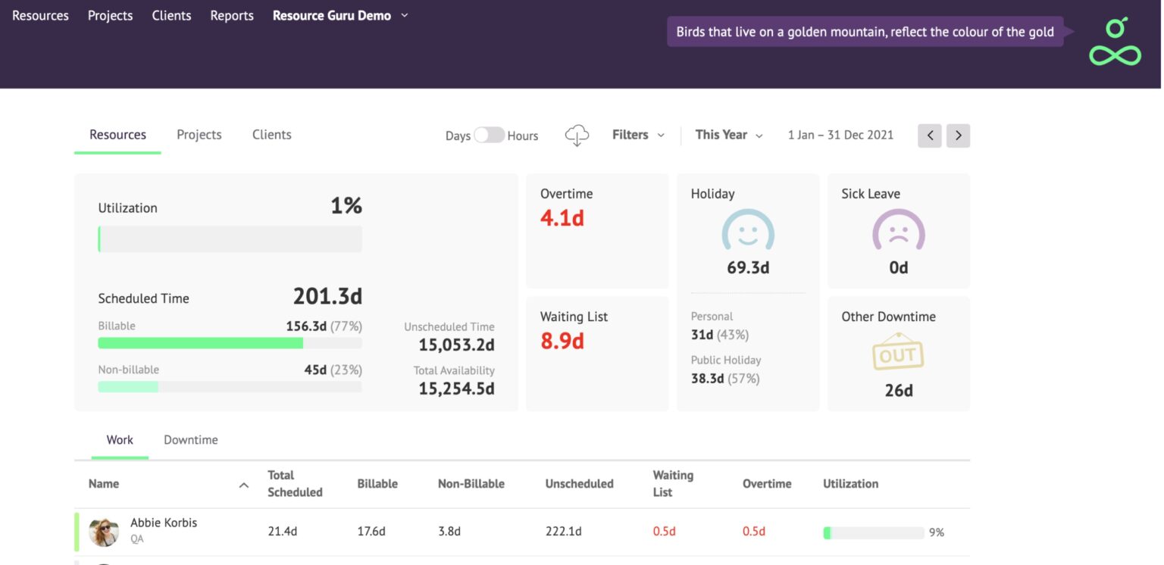Click the Abbie Korbis name link
This screenshot has height=565, width=1164.
click(164, 523)
